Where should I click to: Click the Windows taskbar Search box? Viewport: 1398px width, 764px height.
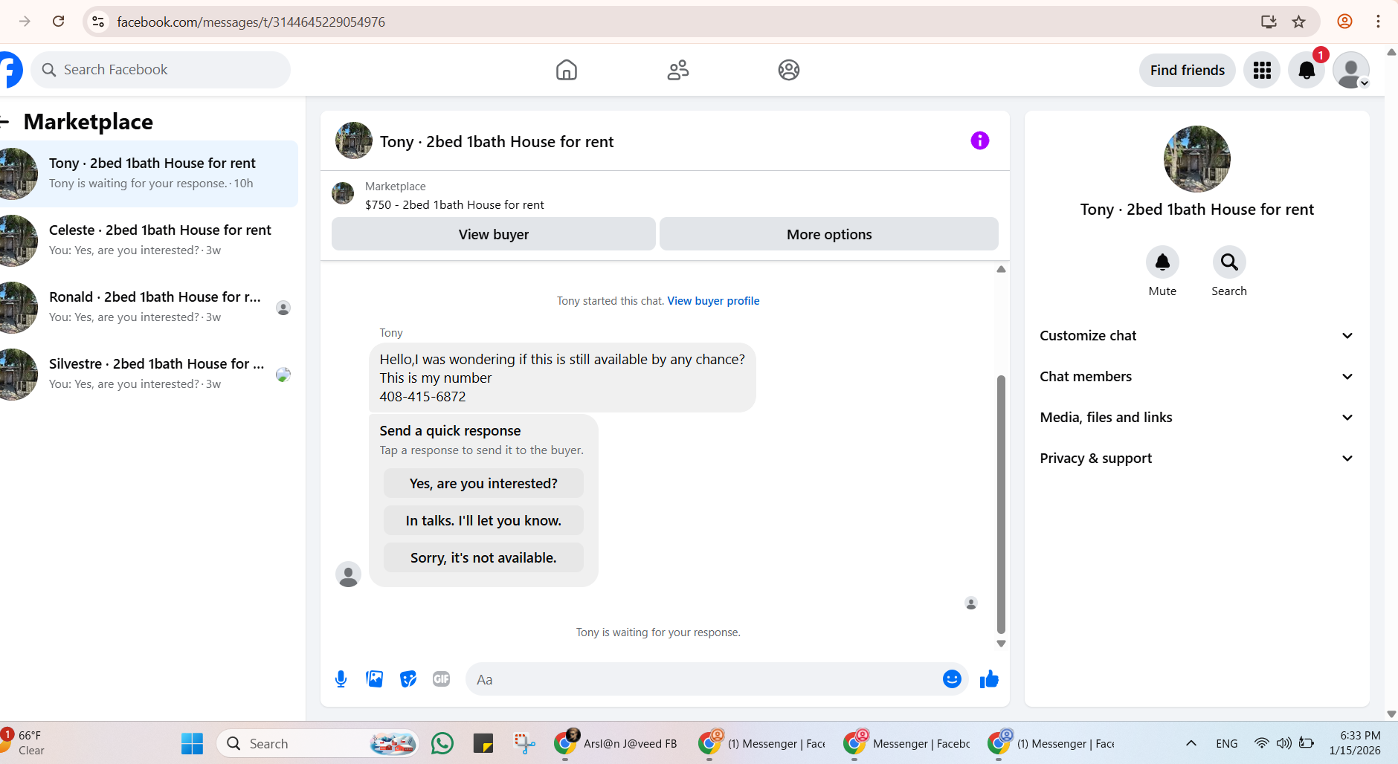pos(318,743)
